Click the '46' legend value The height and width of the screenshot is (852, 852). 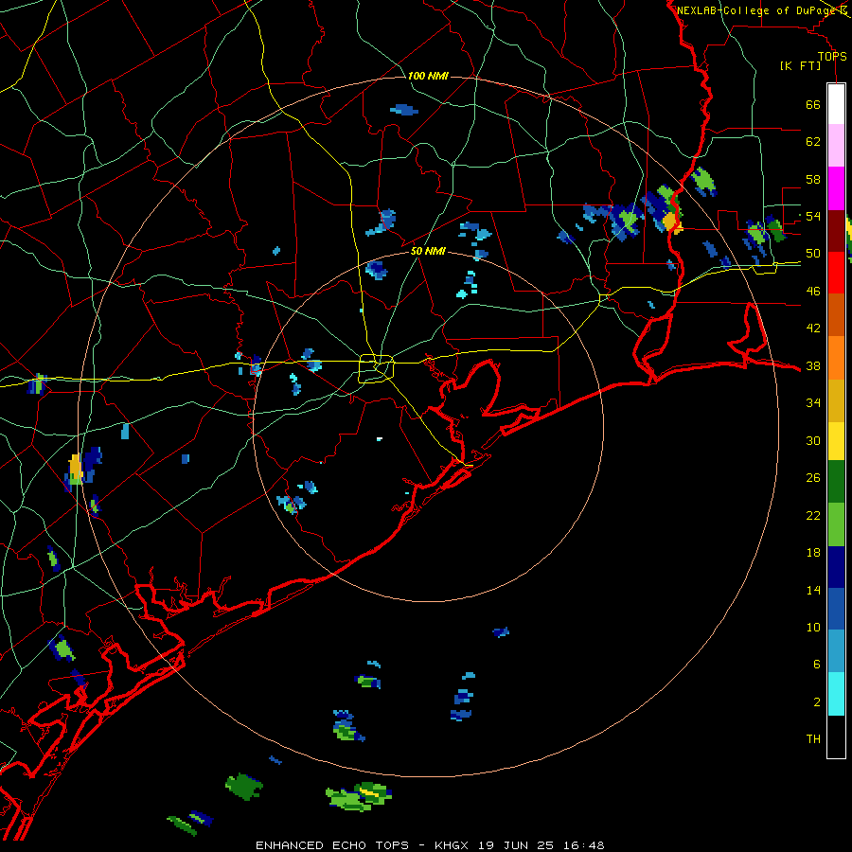[813, 291]
